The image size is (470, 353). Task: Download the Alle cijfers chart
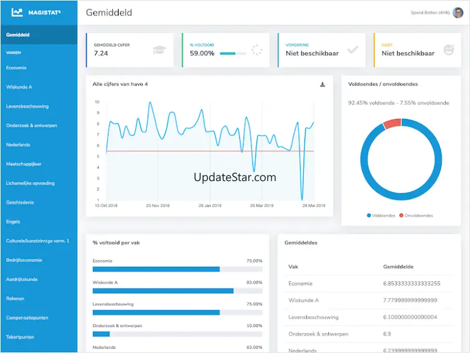coord(322,84)
